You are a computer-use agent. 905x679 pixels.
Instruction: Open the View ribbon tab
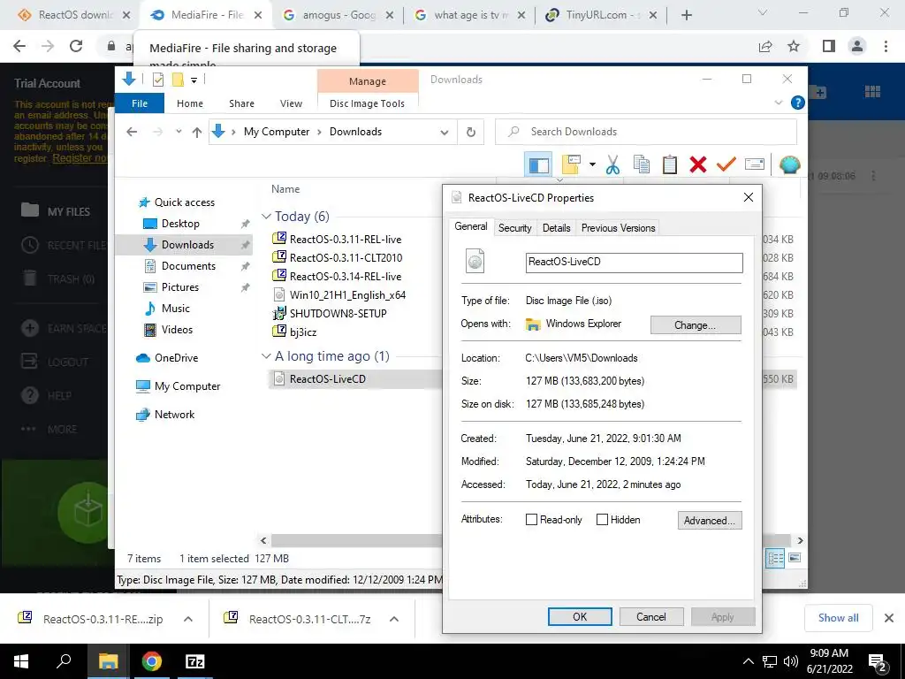tap(291, 103)
